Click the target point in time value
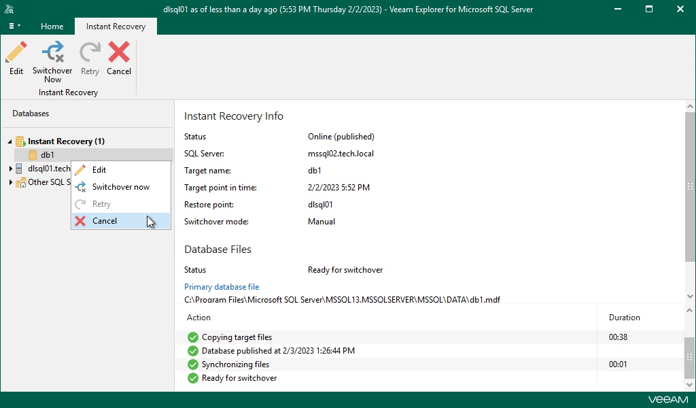This screenshot has height=408, width=696. pyautogui.click(x=338, y=188)
